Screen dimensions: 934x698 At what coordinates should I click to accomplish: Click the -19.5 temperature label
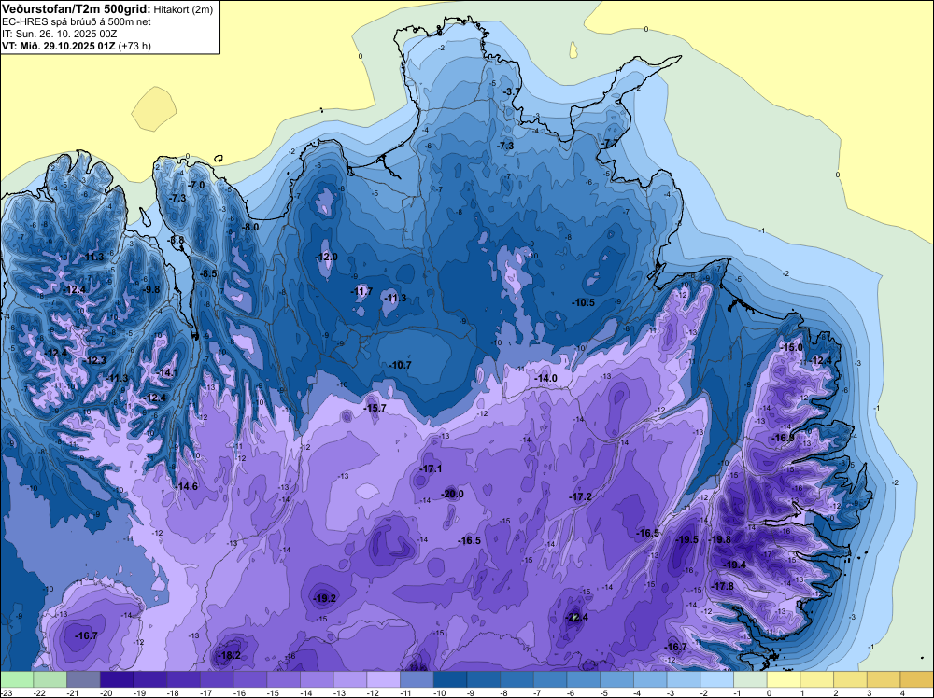687,539
